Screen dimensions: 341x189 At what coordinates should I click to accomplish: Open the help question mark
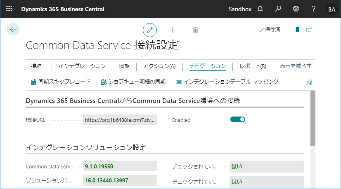(313, 9)
